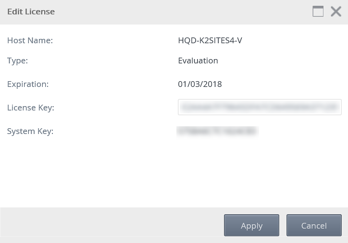This screenshot has height=243, width=348.
Task: Click the License Key label
Action: (31, 108)
